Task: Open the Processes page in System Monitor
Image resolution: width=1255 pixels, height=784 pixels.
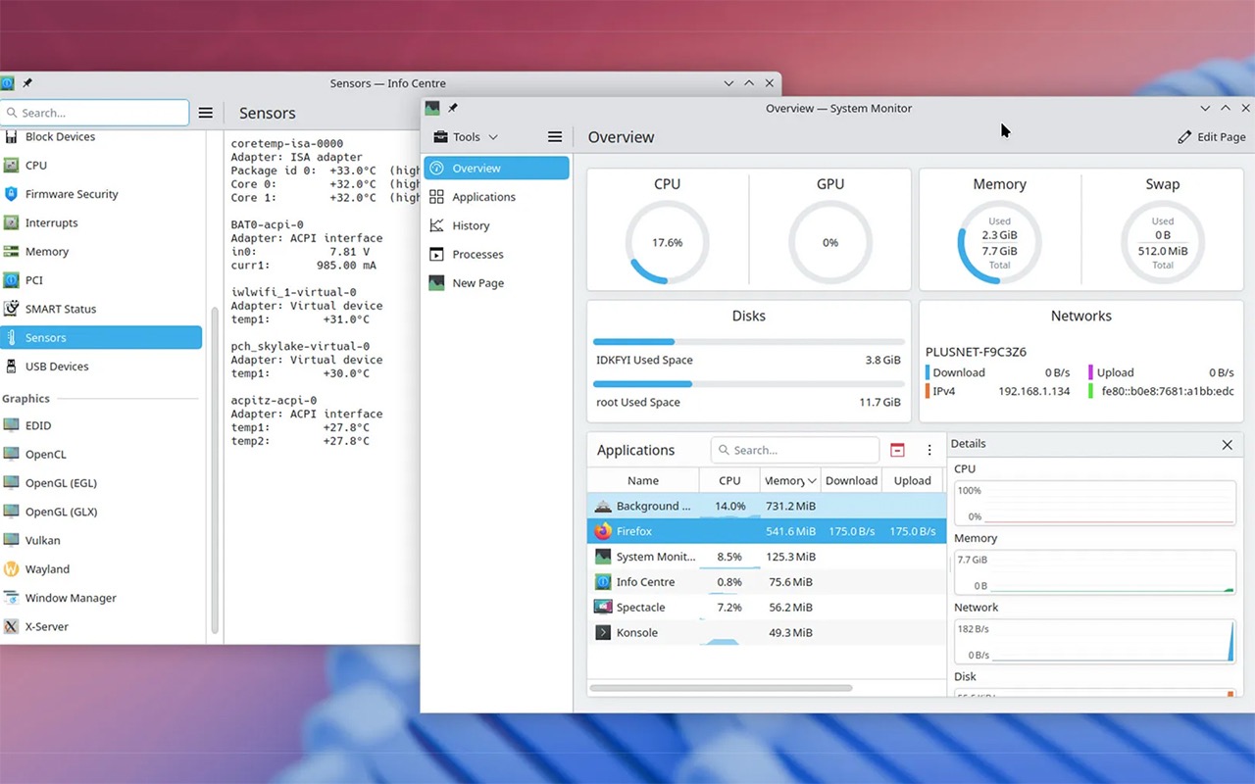Action: [x=496, y=254]
